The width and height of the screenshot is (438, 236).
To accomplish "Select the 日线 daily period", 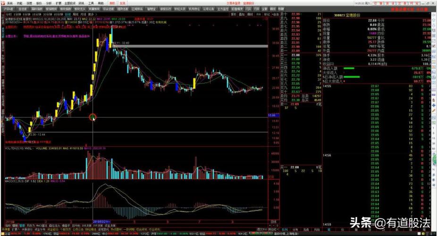I will point(68,14).
